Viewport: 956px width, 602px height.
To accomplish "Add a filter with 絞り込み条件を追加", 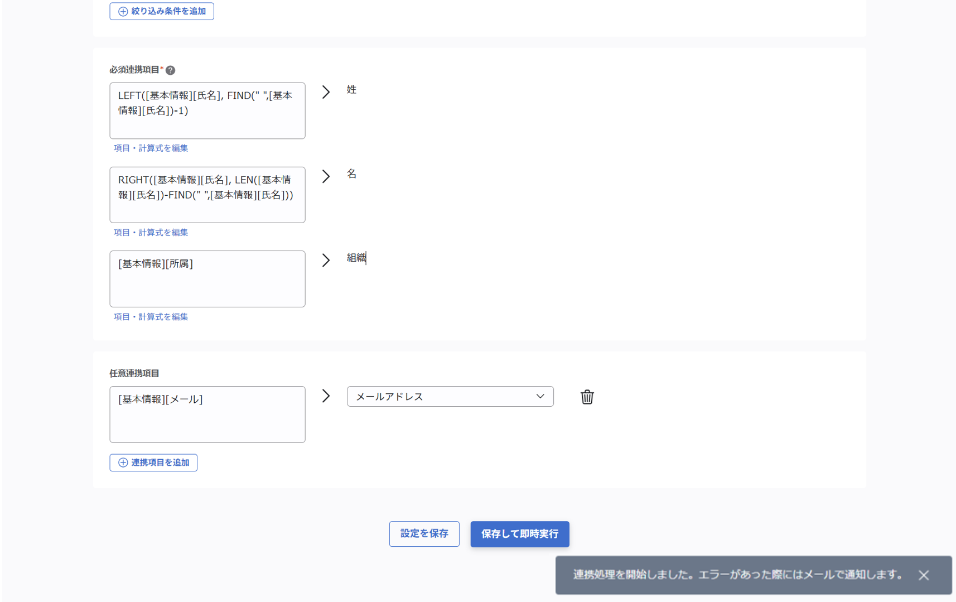I will 162,11.
